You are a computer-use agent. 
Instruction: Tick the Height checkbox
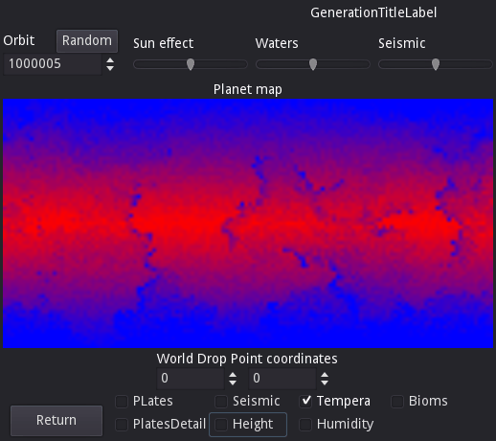click(x=221, y=425)
